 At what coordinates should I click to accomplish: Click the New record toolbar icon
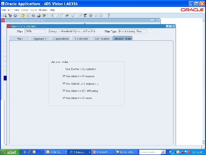[5, 15]
